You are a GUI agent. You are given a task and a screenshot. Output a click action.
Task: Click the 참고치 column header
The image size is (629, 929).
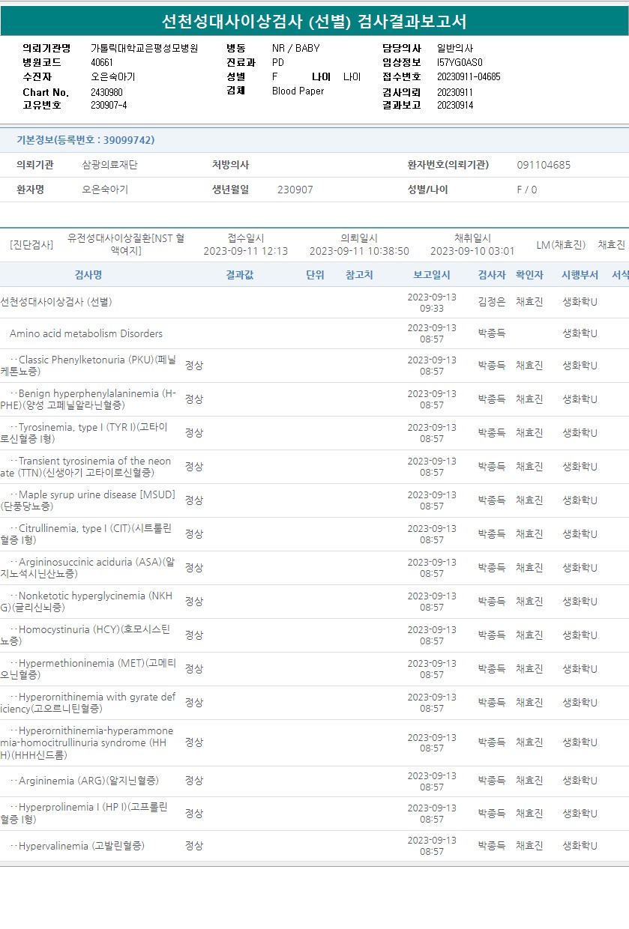[x=359, y=275]
